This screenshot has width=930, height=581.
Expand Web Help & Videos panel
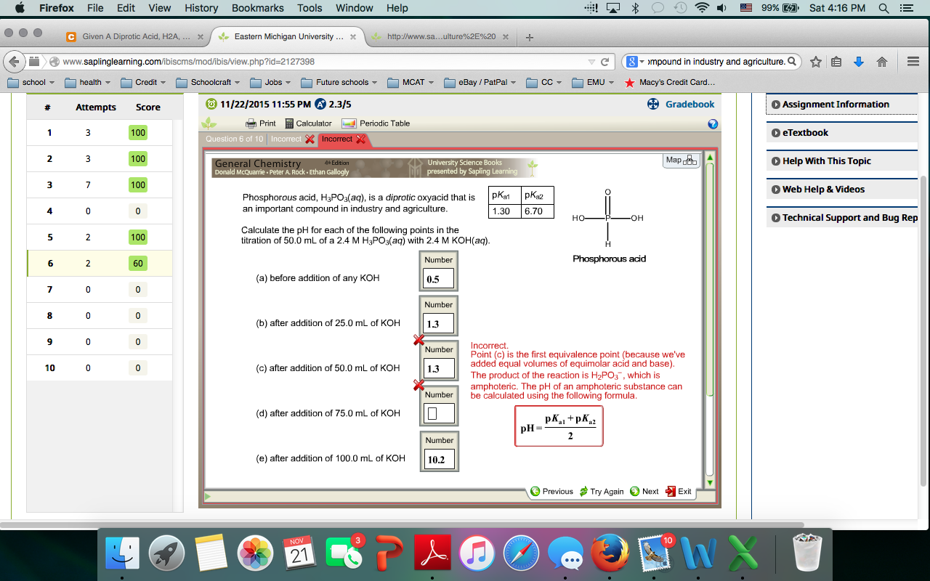click(x=841, y=190)
